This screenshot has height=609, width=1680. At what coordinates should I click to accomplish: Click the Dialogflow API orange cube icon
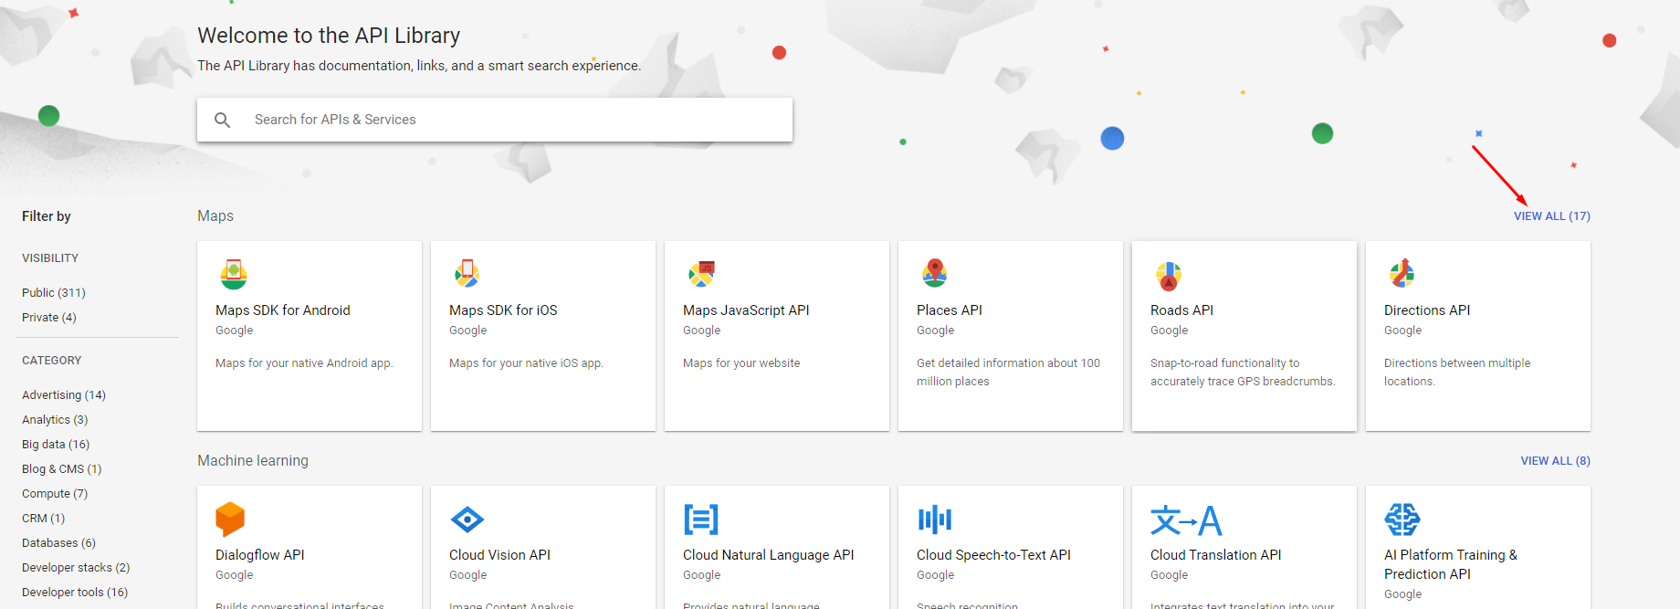pyautogui.click(x=230, y=519)
